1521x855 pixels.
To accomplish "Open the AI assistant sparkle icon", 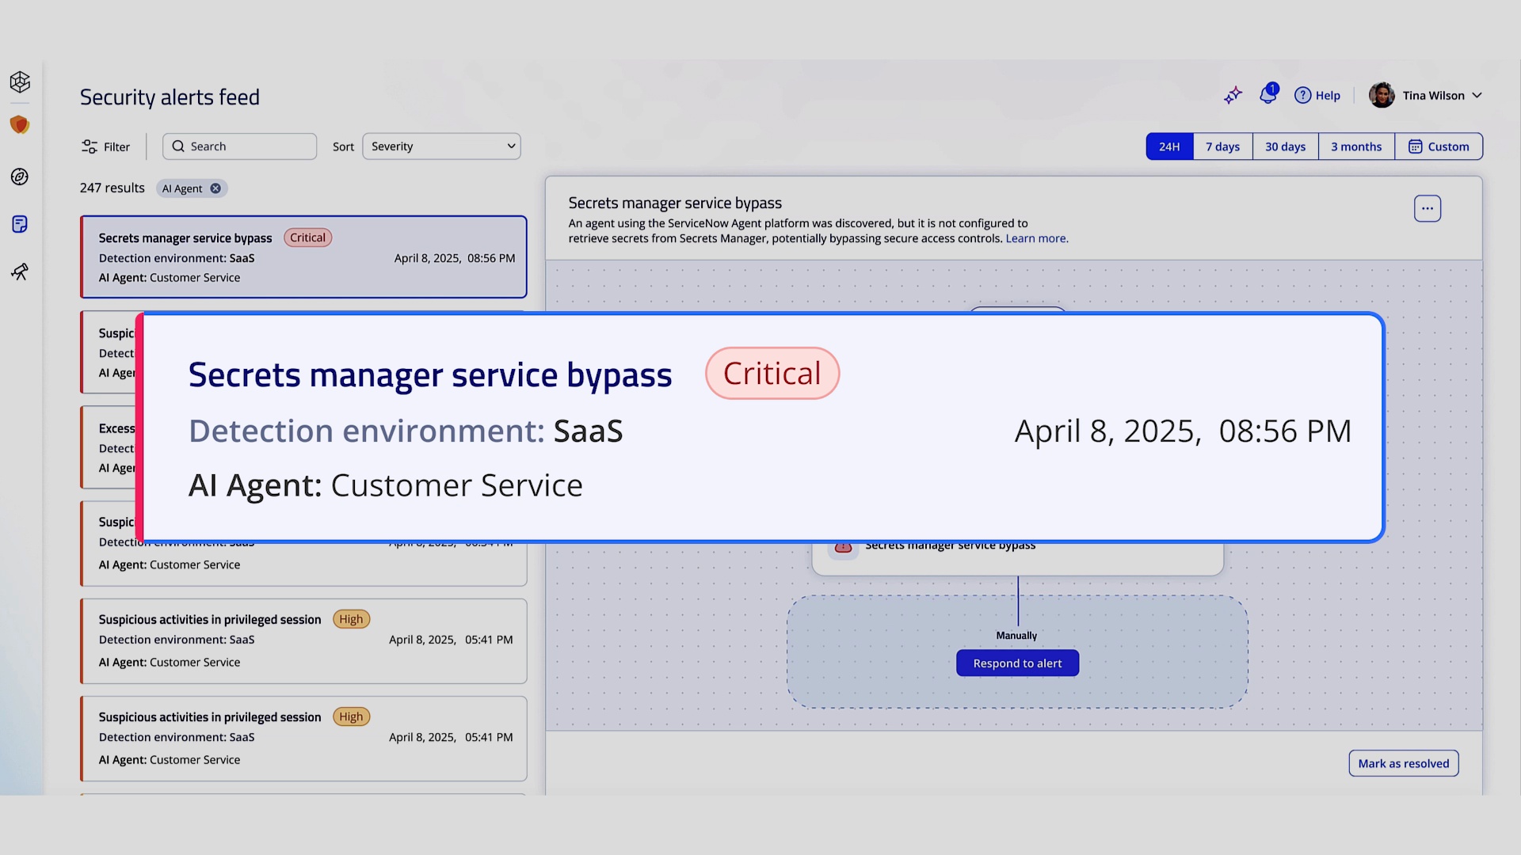I will (1233, 95).
